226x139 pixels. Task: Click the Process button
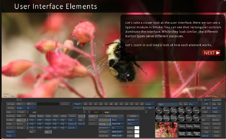pos(11,108)
